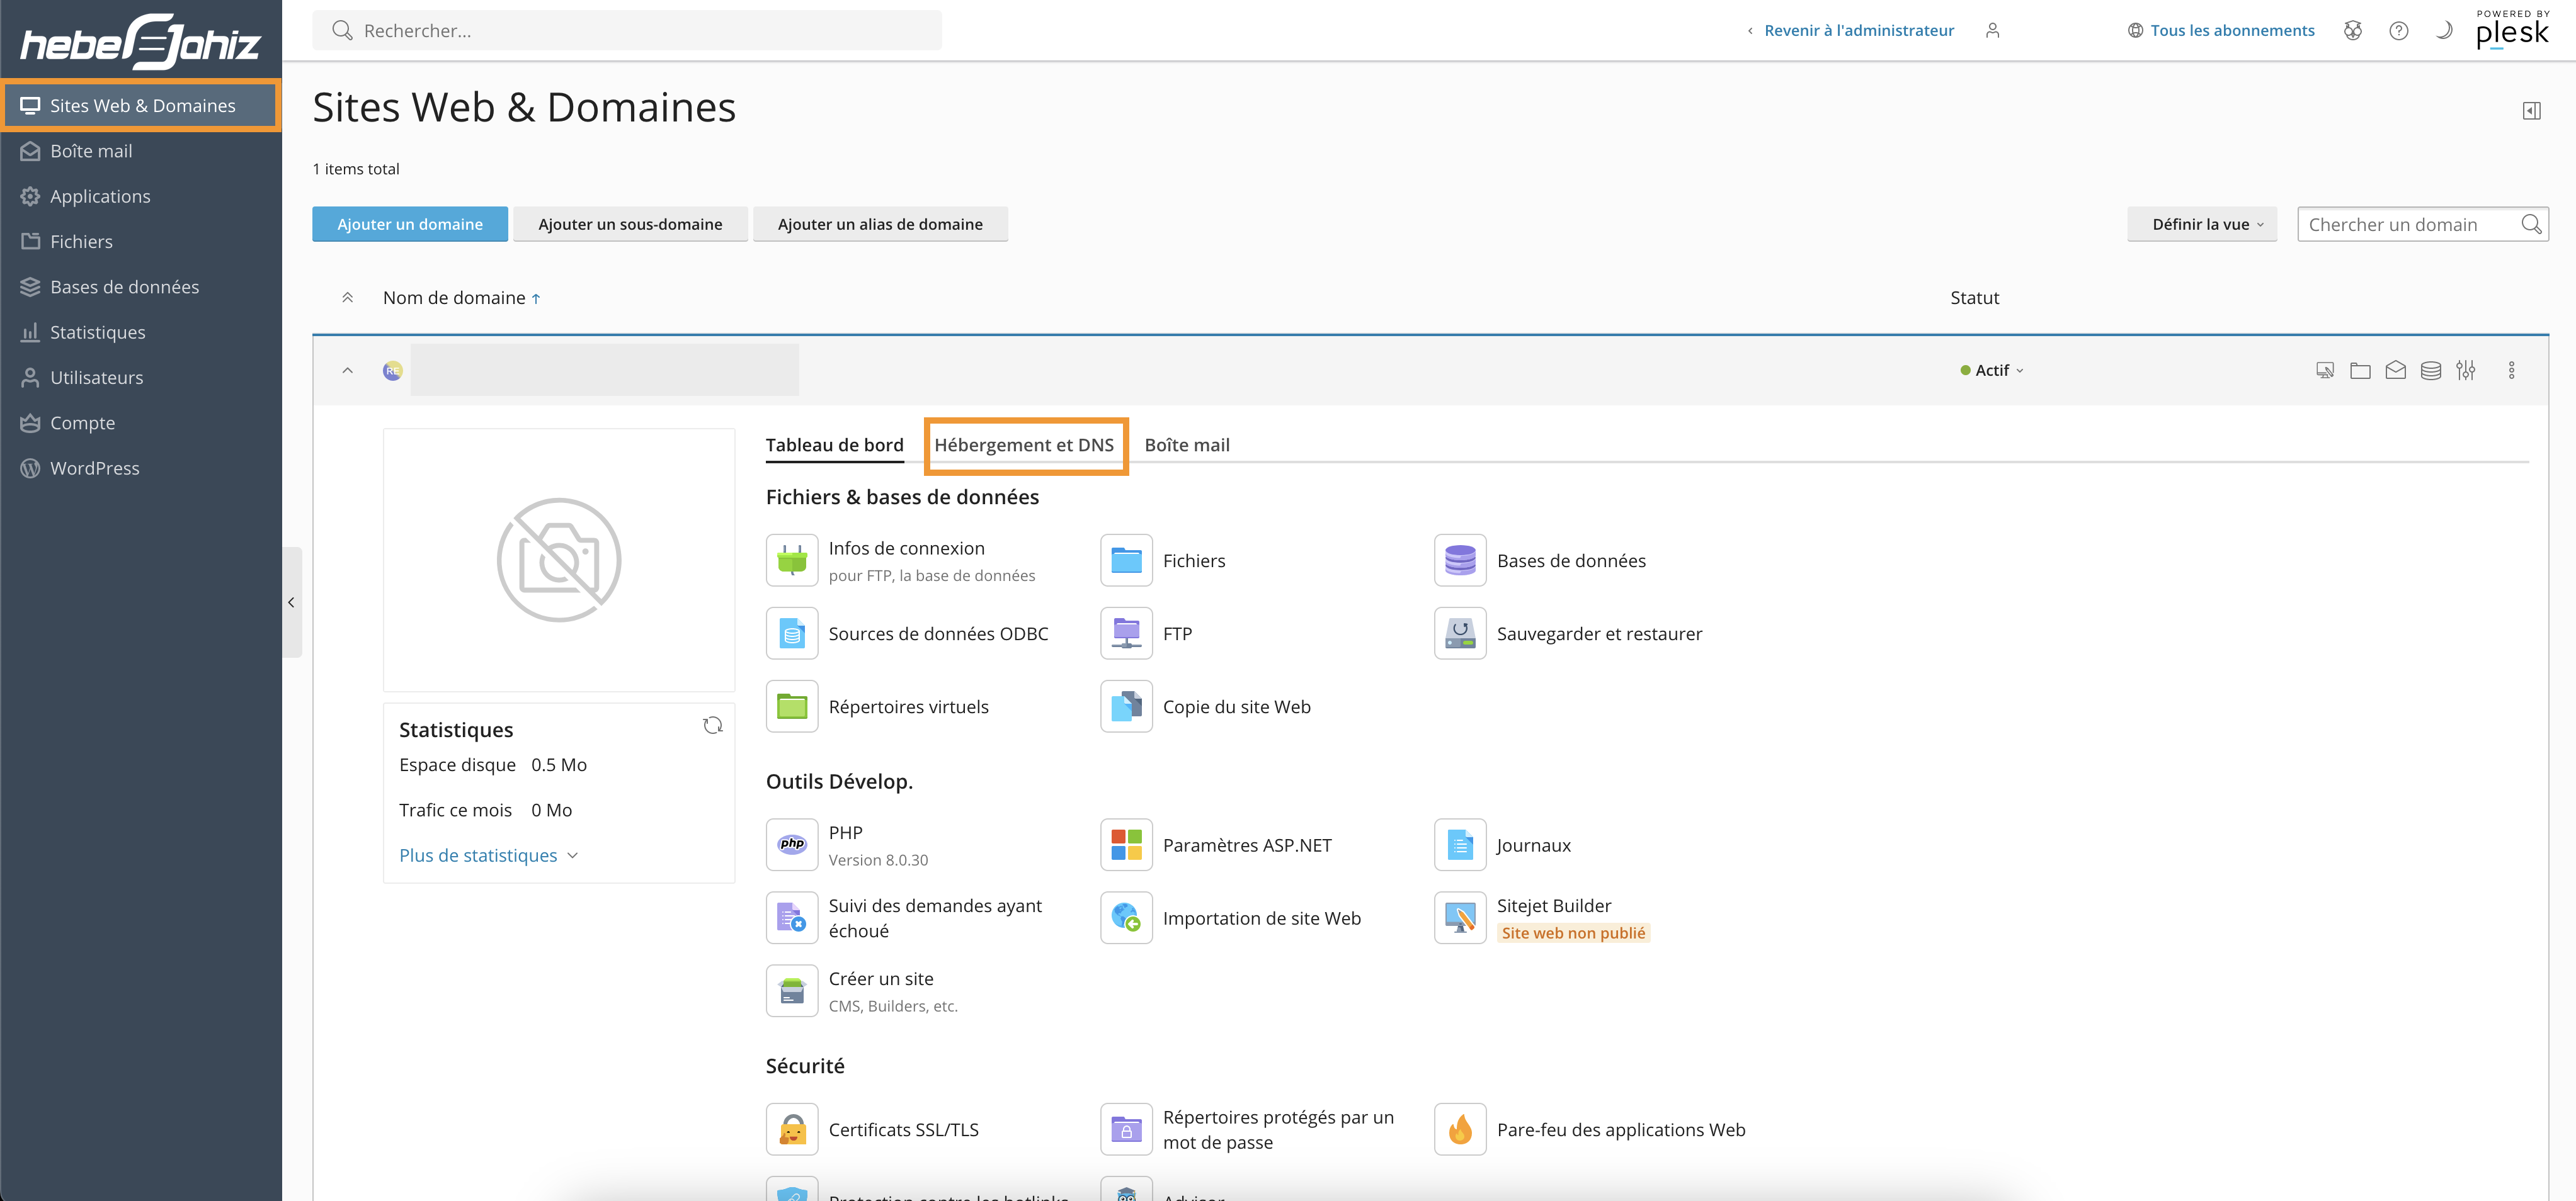The image size is (2576, 1201).
Task: Toggle the right side panel icon
Action: point(2531,111)
